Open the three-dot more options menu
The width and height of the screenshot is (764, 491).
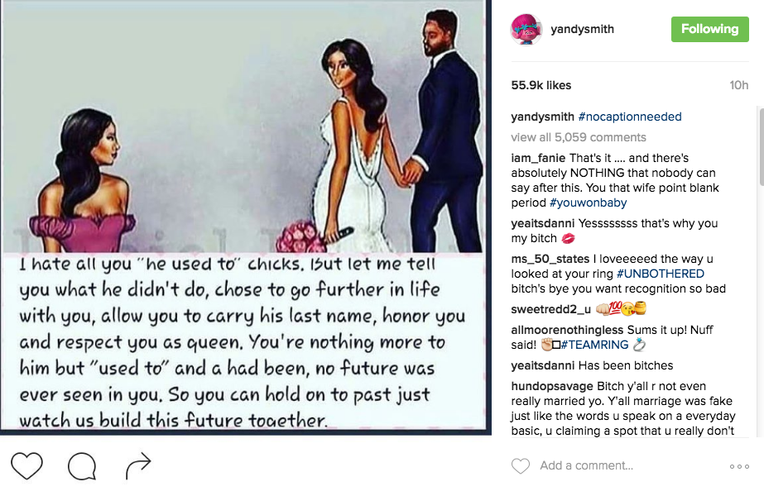(x=739, y=467)
